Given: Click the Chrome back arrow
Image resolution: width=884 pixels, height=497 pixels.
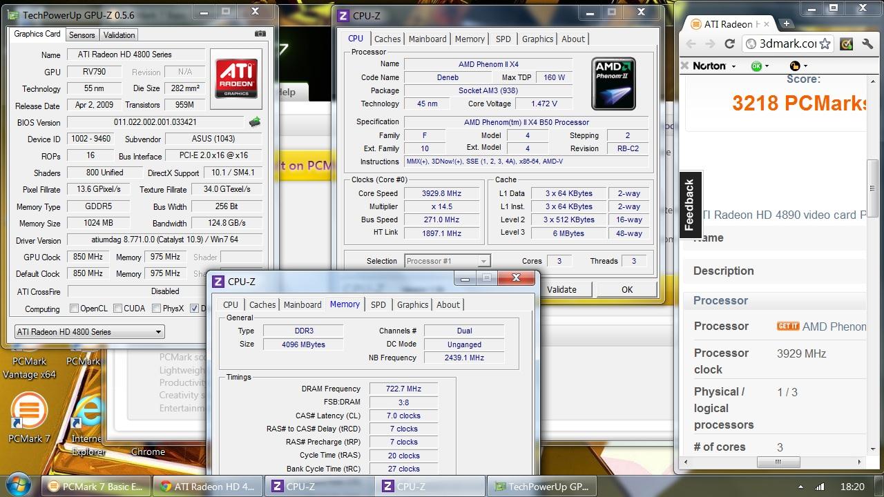Looking at the screenshot, I should tap(691, 43).
